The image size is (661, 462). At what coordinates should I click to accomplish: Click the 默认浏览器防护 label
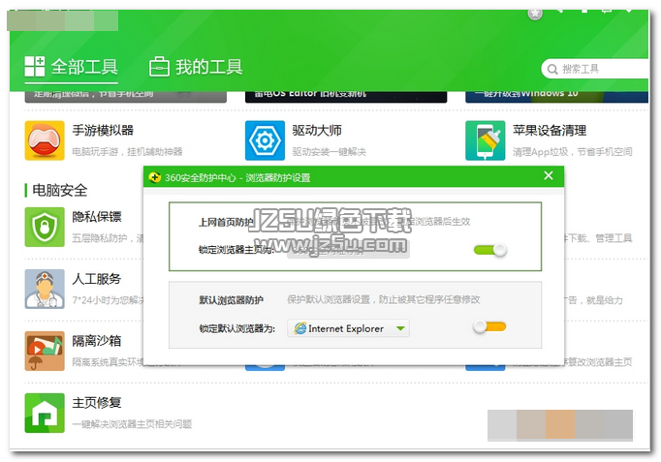coord(231,300)
